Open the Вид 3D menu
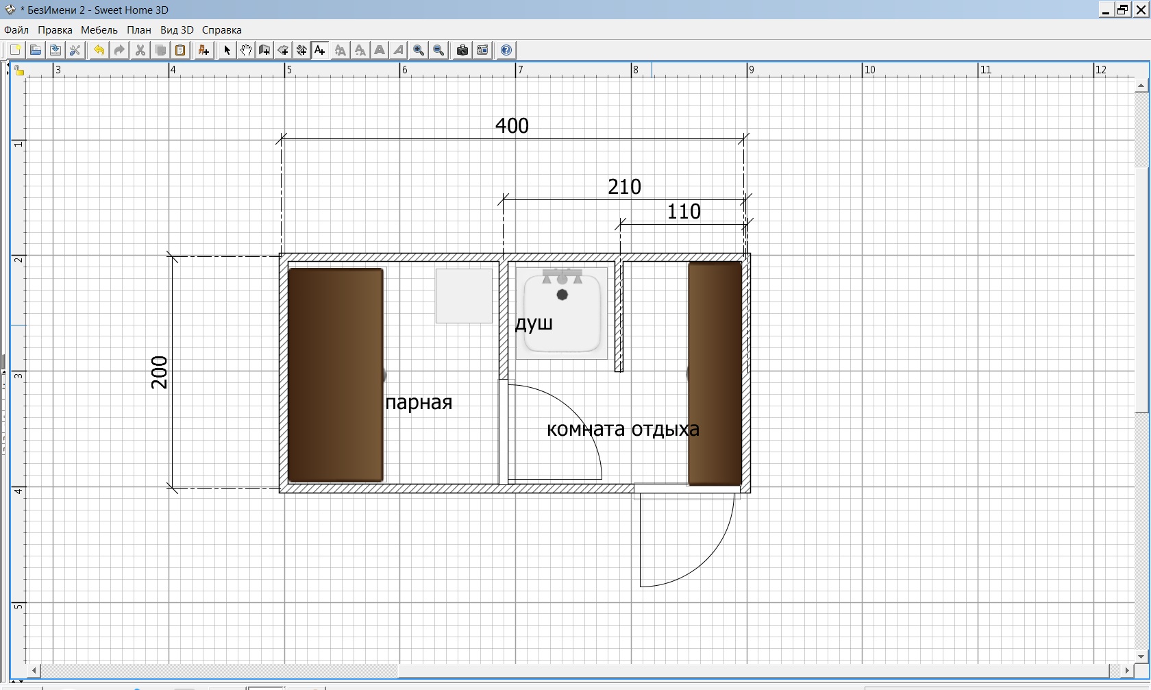1151x690 pixels. click(177, 30)
